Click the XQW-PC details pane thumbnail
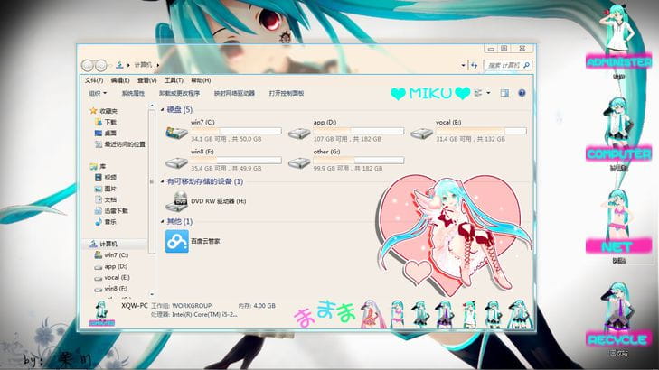659x370 pixels. point(101,313)
